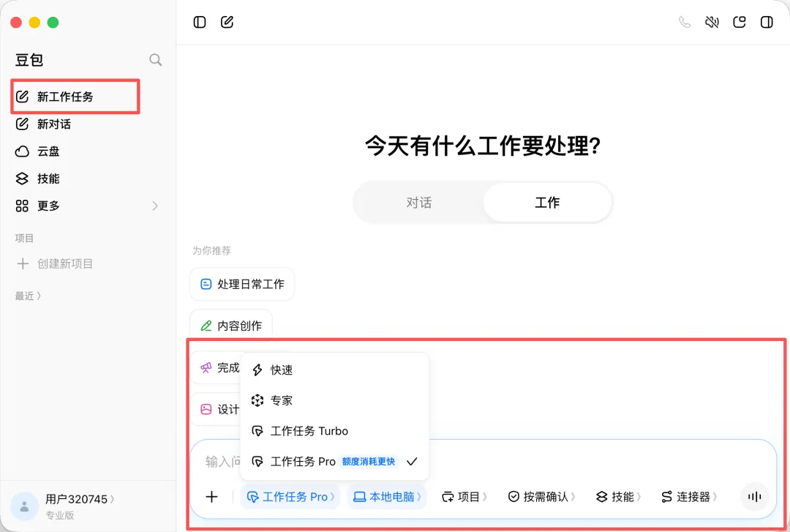Viewport: 790px width, 532px height.
Task: Toggle the right side panel icon
Action: [x=767, y=22]
